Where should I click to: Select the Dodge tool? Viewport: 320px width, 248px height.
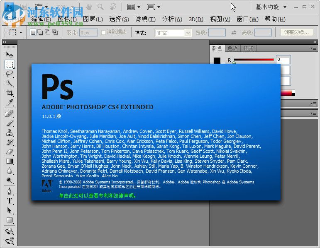tap(10, 181)
